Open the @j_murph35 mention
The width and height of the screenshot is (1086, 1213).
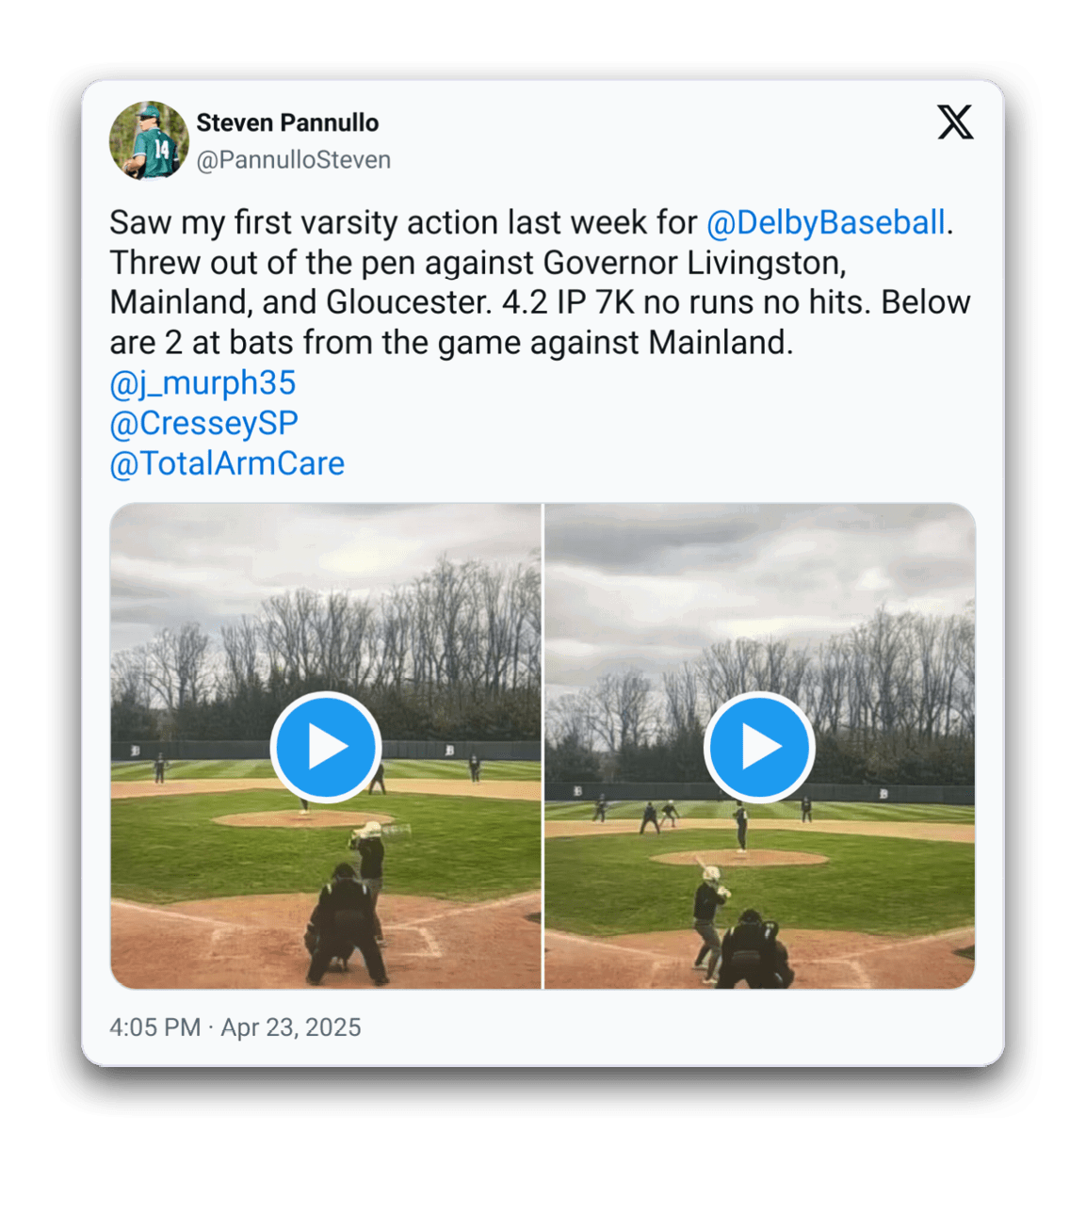[x=203, y=383]
